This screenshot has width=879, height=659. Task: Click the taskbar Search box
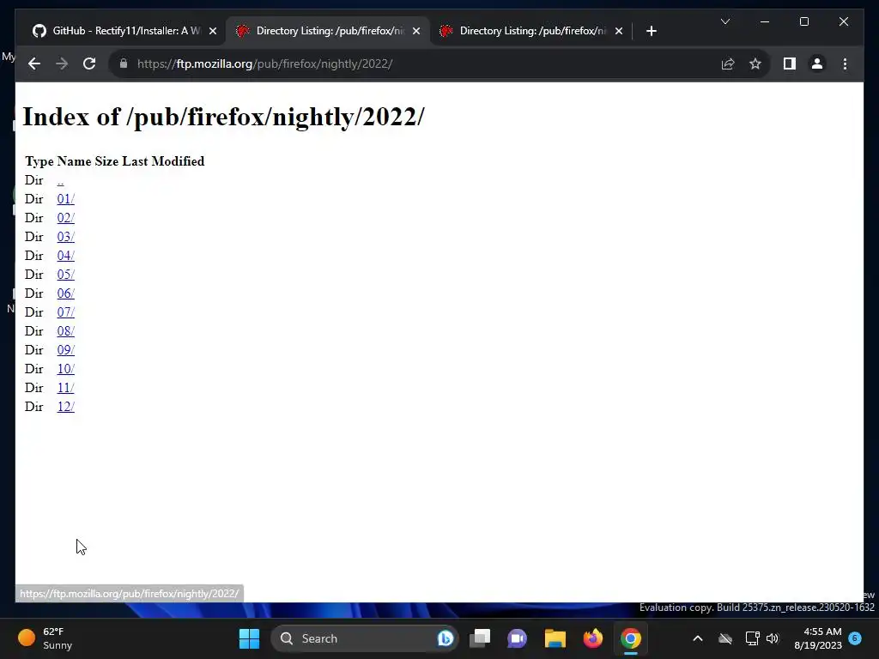tap(364, 638)
